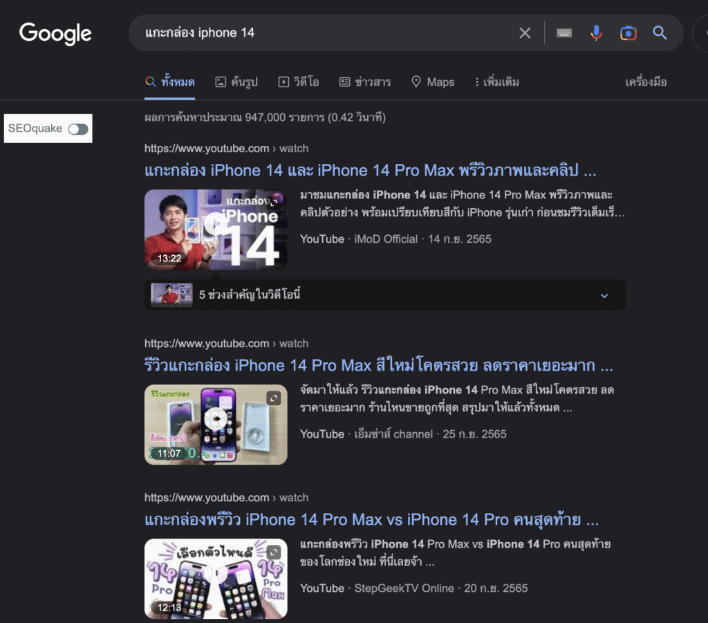Toggle the SEOquake switch
This screenshot has height=623, width=708.
[78, 129]
